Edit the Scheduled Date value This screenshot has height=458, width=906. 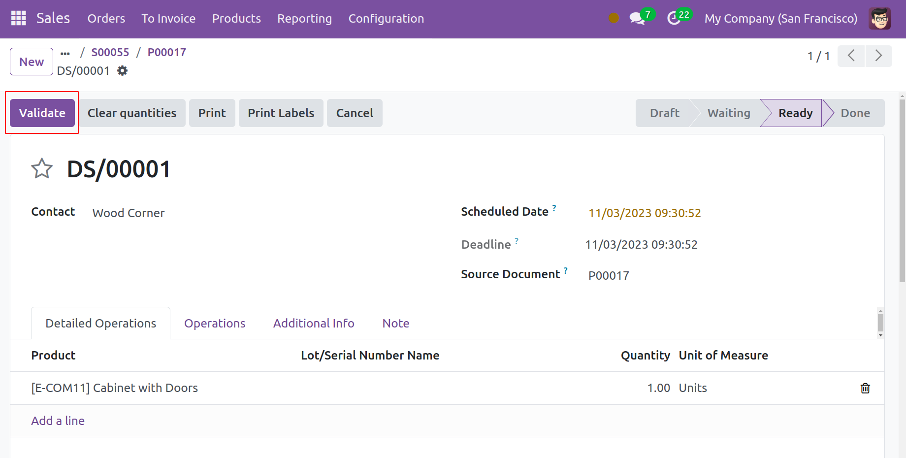tap(645, 213)
